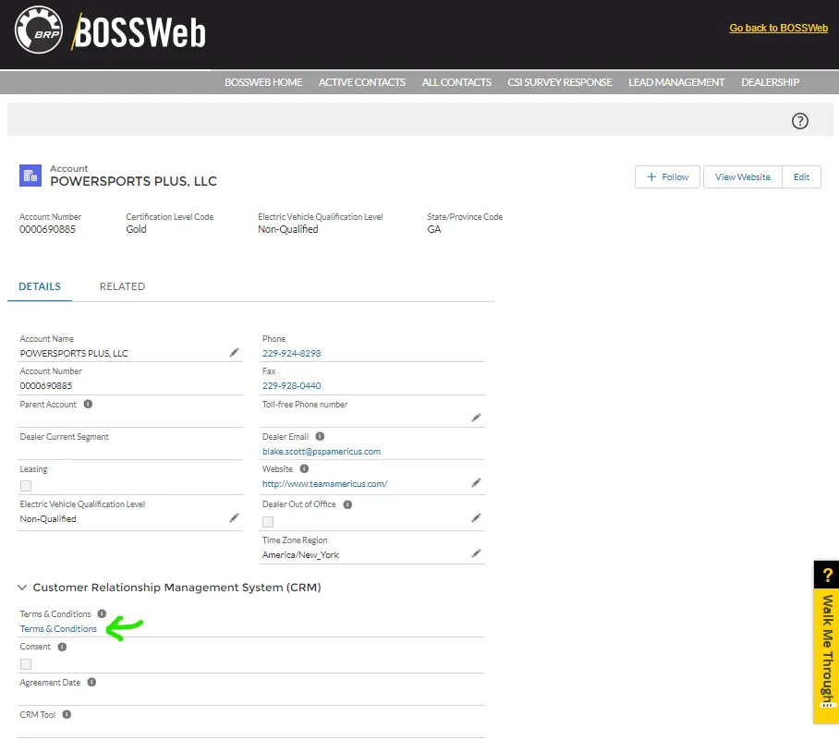Show Website info icon
The height and width of the screenshot is (740, 839).
point(304,468)
